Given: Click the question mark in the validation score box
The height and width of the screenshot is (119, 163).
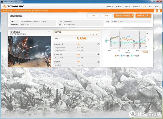Looking at the screenshot, I should pyautogui.click(x=98, y=32).
